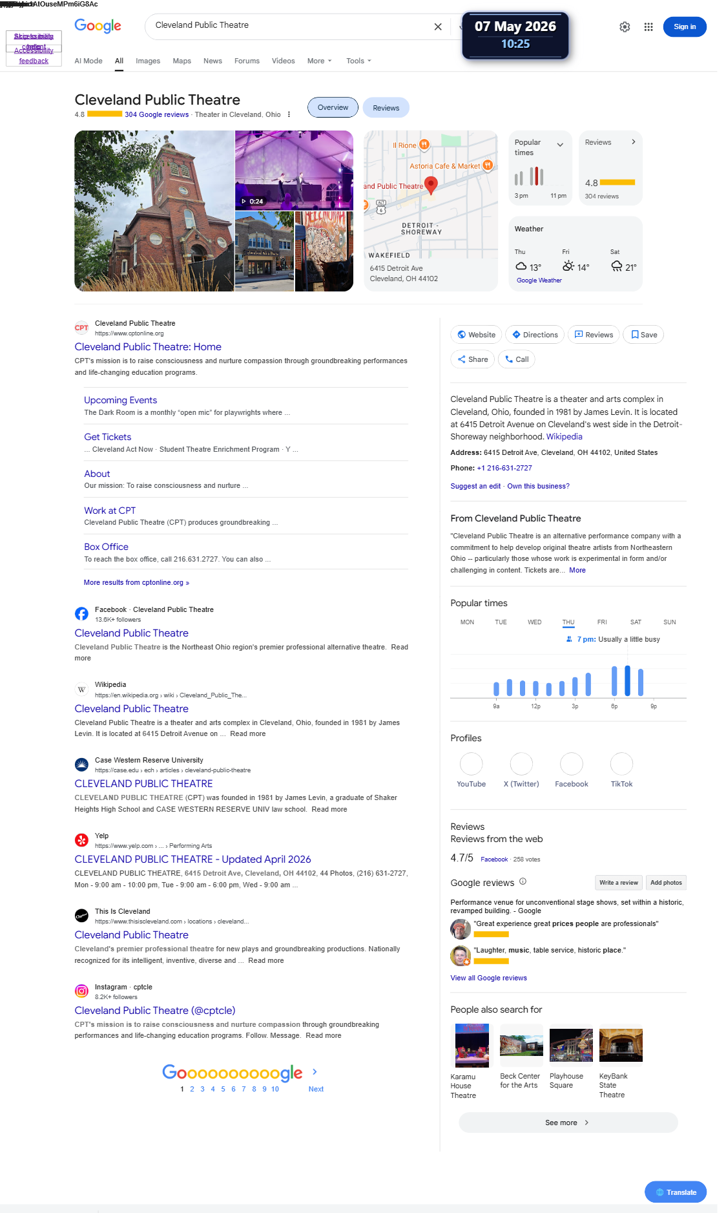
Task: Switch to the Maps tab
Action: 182,61
